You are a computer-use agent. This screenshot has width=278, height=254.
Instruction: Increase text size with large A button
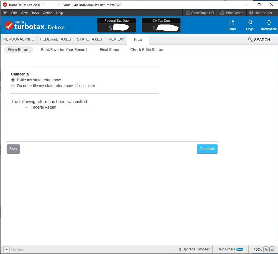266,249
